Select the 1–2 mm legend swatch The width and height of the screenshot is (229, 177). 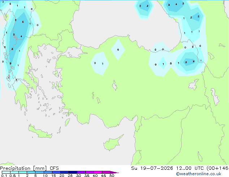(23, 172)
